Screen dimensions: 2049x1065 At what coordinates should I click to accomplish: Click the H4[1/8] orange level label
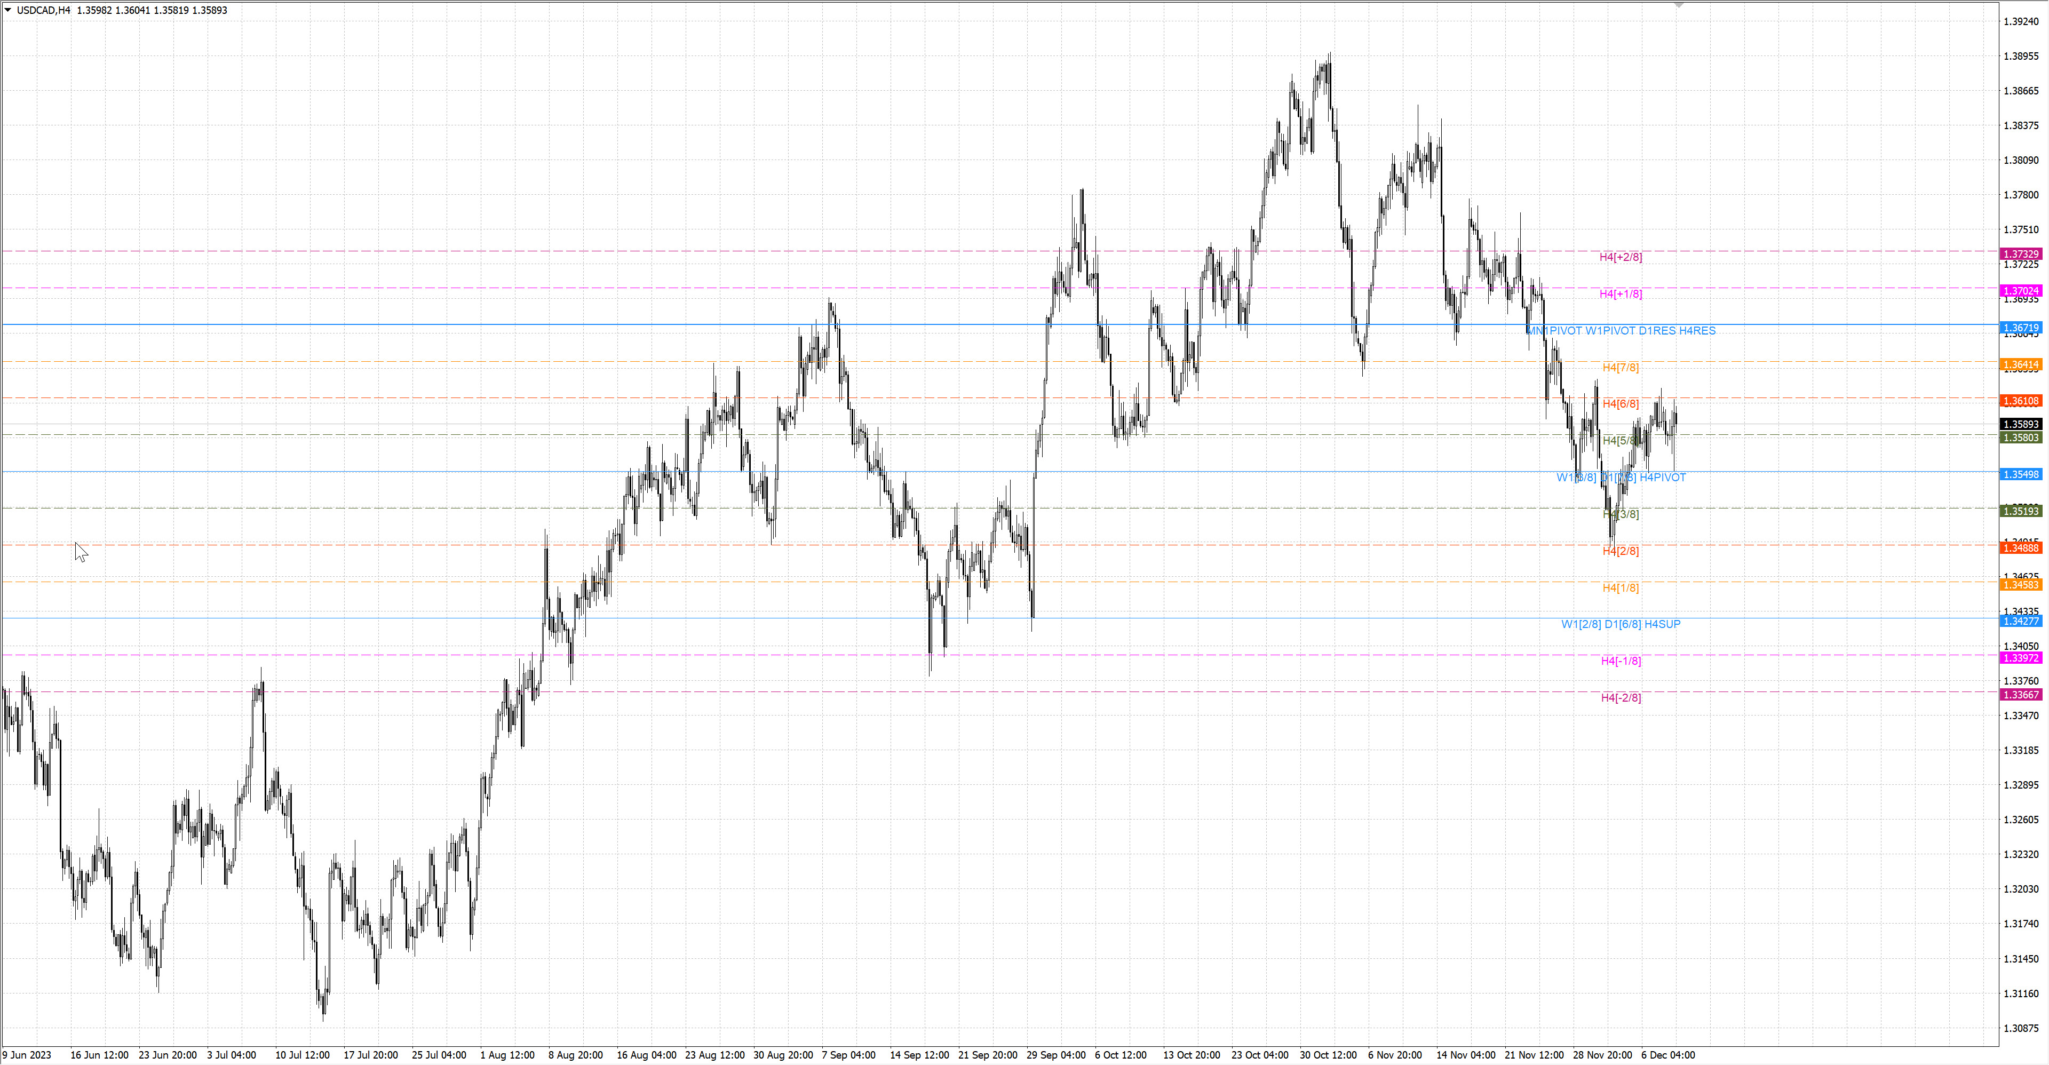point(1621,588)
